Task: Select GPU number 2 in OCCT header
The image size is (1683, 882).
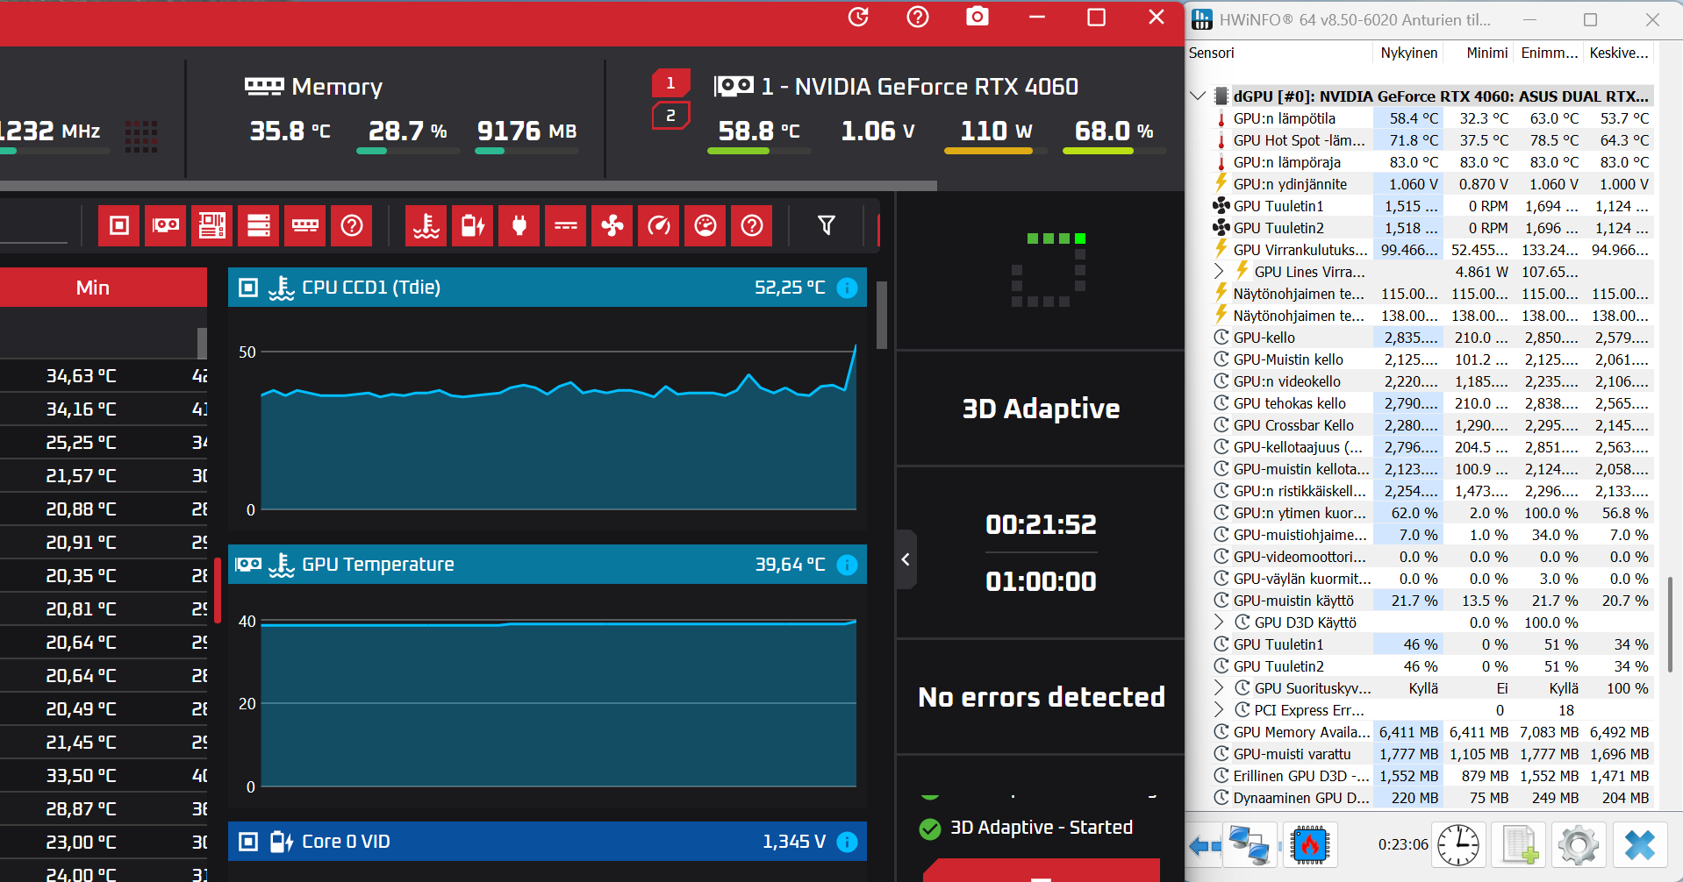Action: (x=670, y=115)
